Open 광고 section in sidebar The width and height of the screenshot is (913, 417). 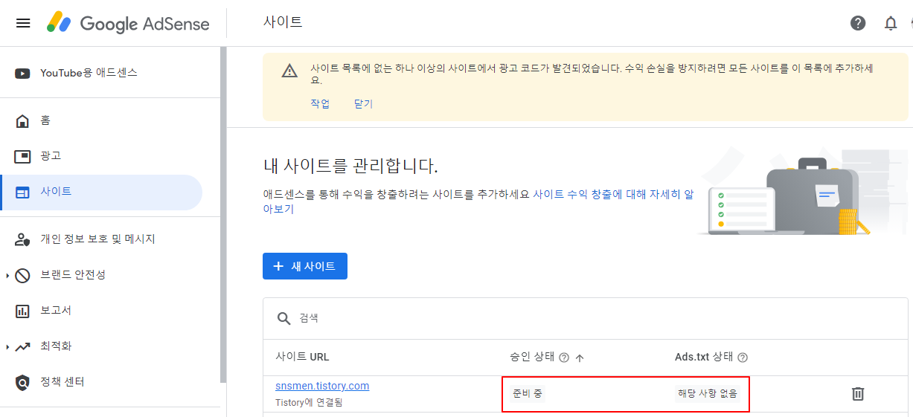point(51,156)
